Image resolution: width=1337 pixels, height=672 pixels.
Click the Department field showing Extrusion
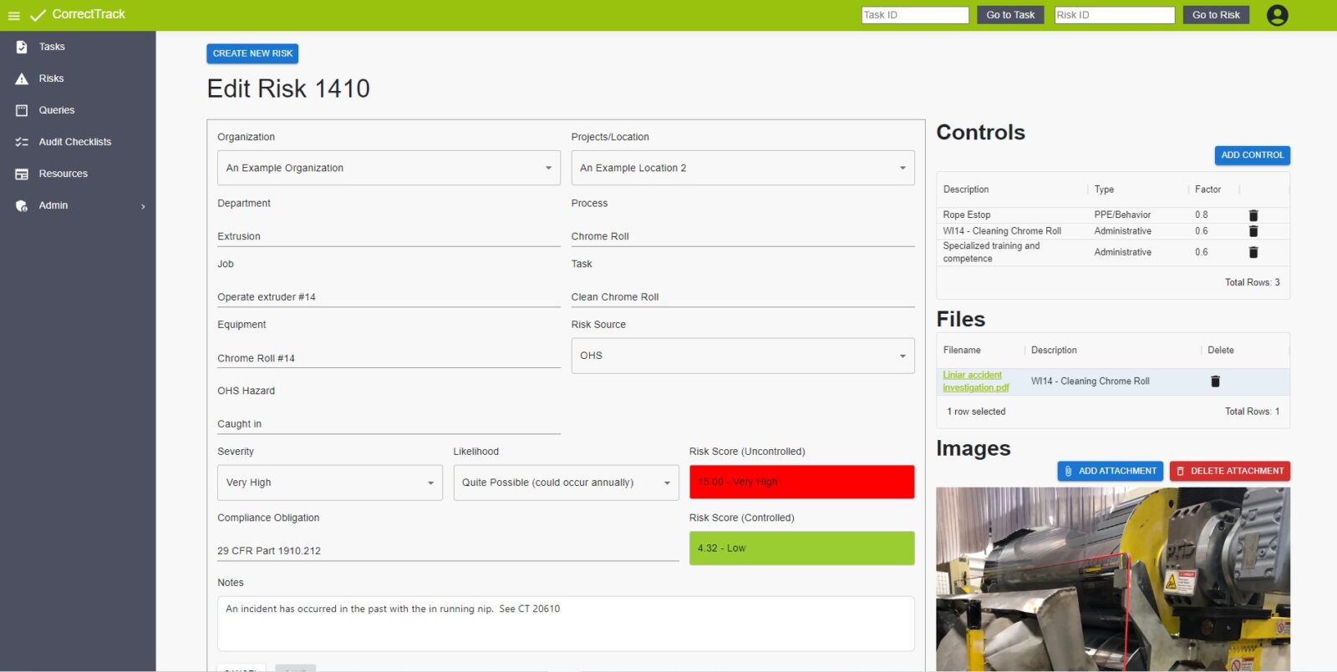point(389,236)
